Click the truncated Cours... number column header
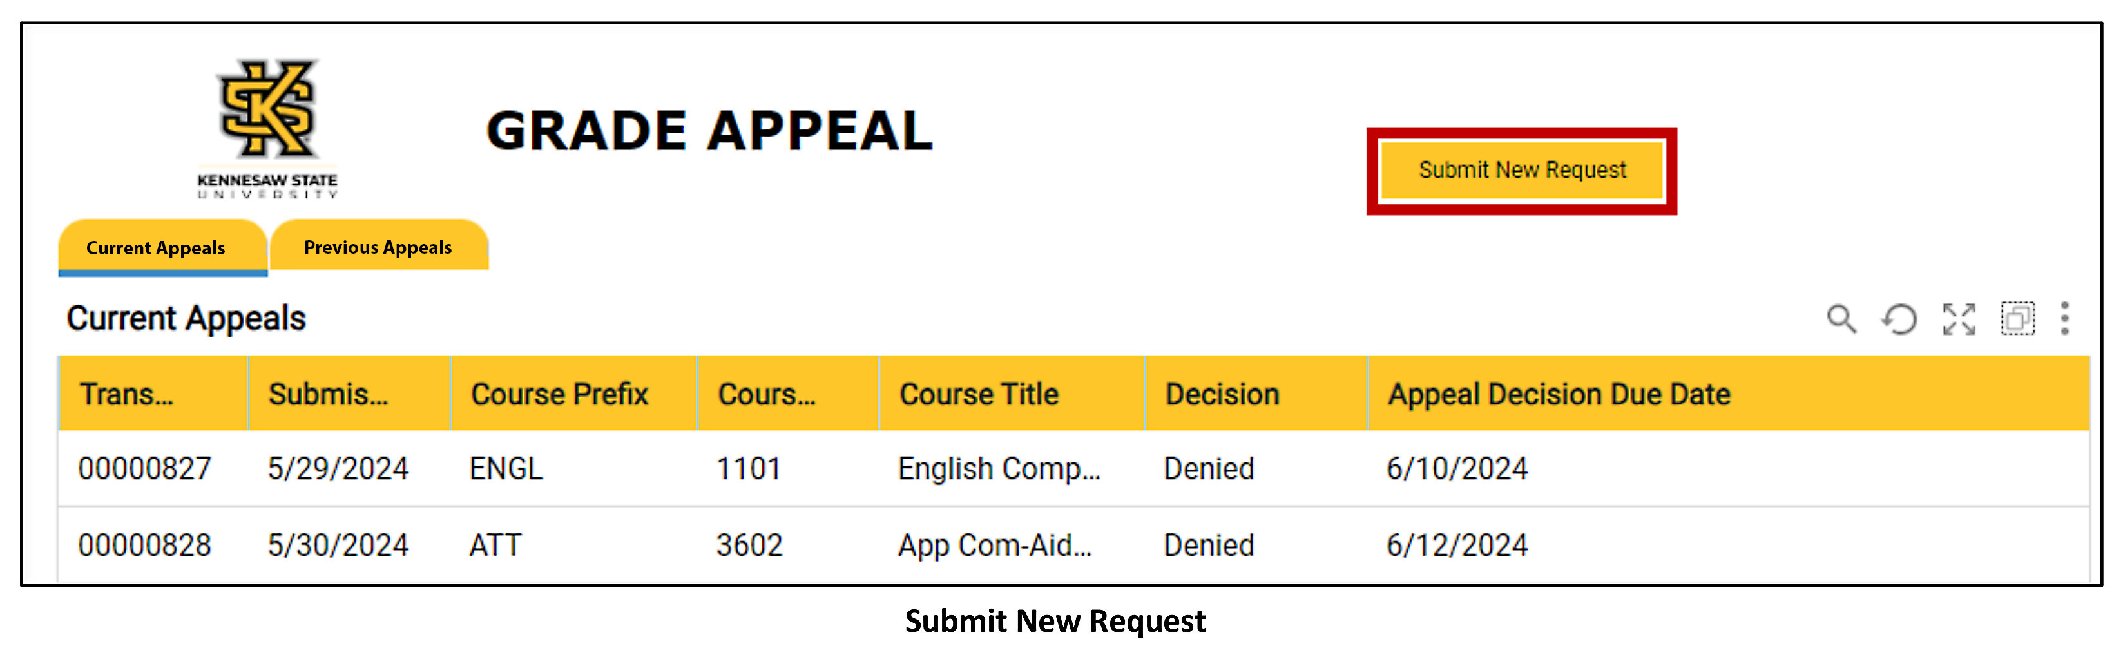 pos(767,395)
